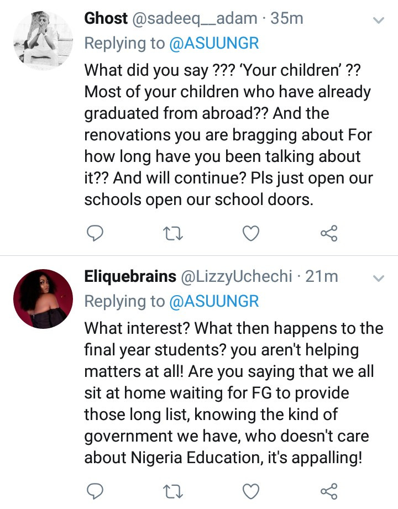398x509 pixels.
Task: Retweet the tweet by @sadeeq__adam
Action: pos(173,233)
